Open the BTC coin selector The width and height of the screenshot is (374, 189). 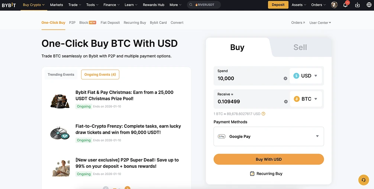point(306,99)
